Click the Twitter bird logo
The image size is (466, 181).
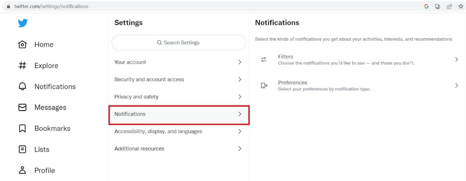click(x=23, y=23)
